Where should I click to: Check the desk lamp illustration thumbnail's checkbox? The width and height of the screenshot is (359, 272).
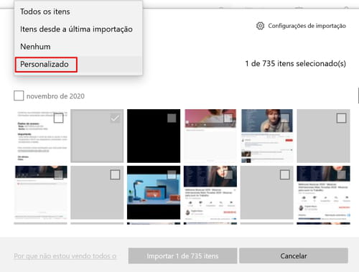point(172,174)
